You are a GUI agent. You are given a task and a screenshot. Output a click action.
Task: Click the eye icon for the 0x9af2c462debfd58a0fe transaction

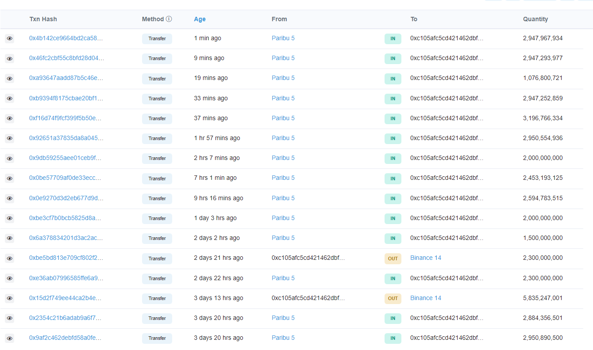pyautogui.click(x=10, y=338)
